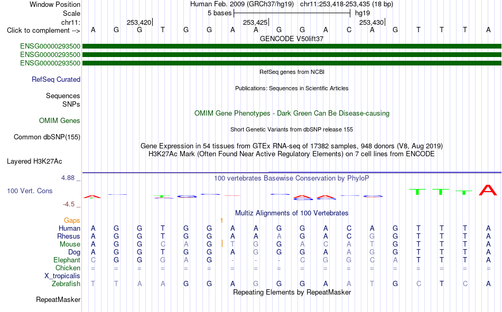Select the Mouse alignment row label
Image resolution: width=502 pixels, height=312 pixels.
pyautogui.click(x=70, y=244)
